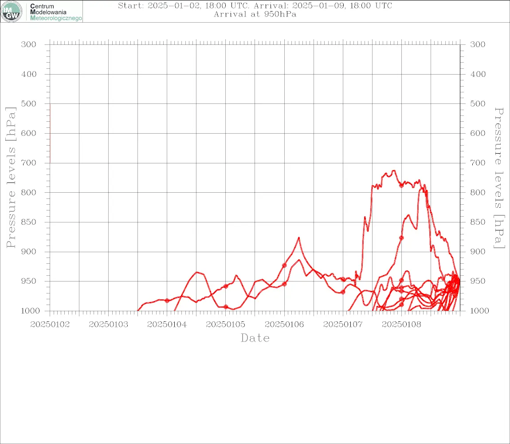Click the 'Date' x-axis title

tap(255, 338)
